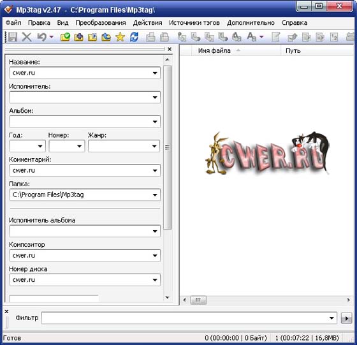Image resolution: width=357 pixels, height=345 pixels.
Task: Click into the Фильтр input field
Action: 185,318
